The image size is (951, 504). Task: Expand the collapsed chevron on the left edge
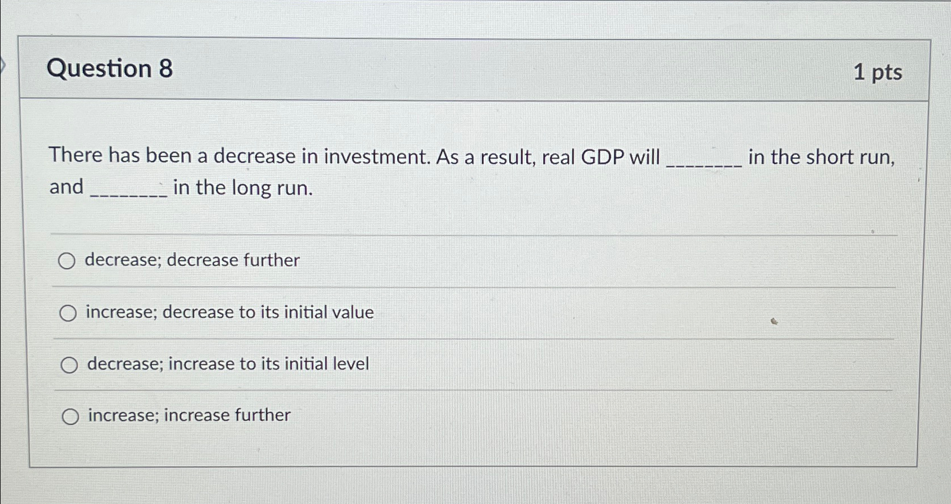(3, 65)
